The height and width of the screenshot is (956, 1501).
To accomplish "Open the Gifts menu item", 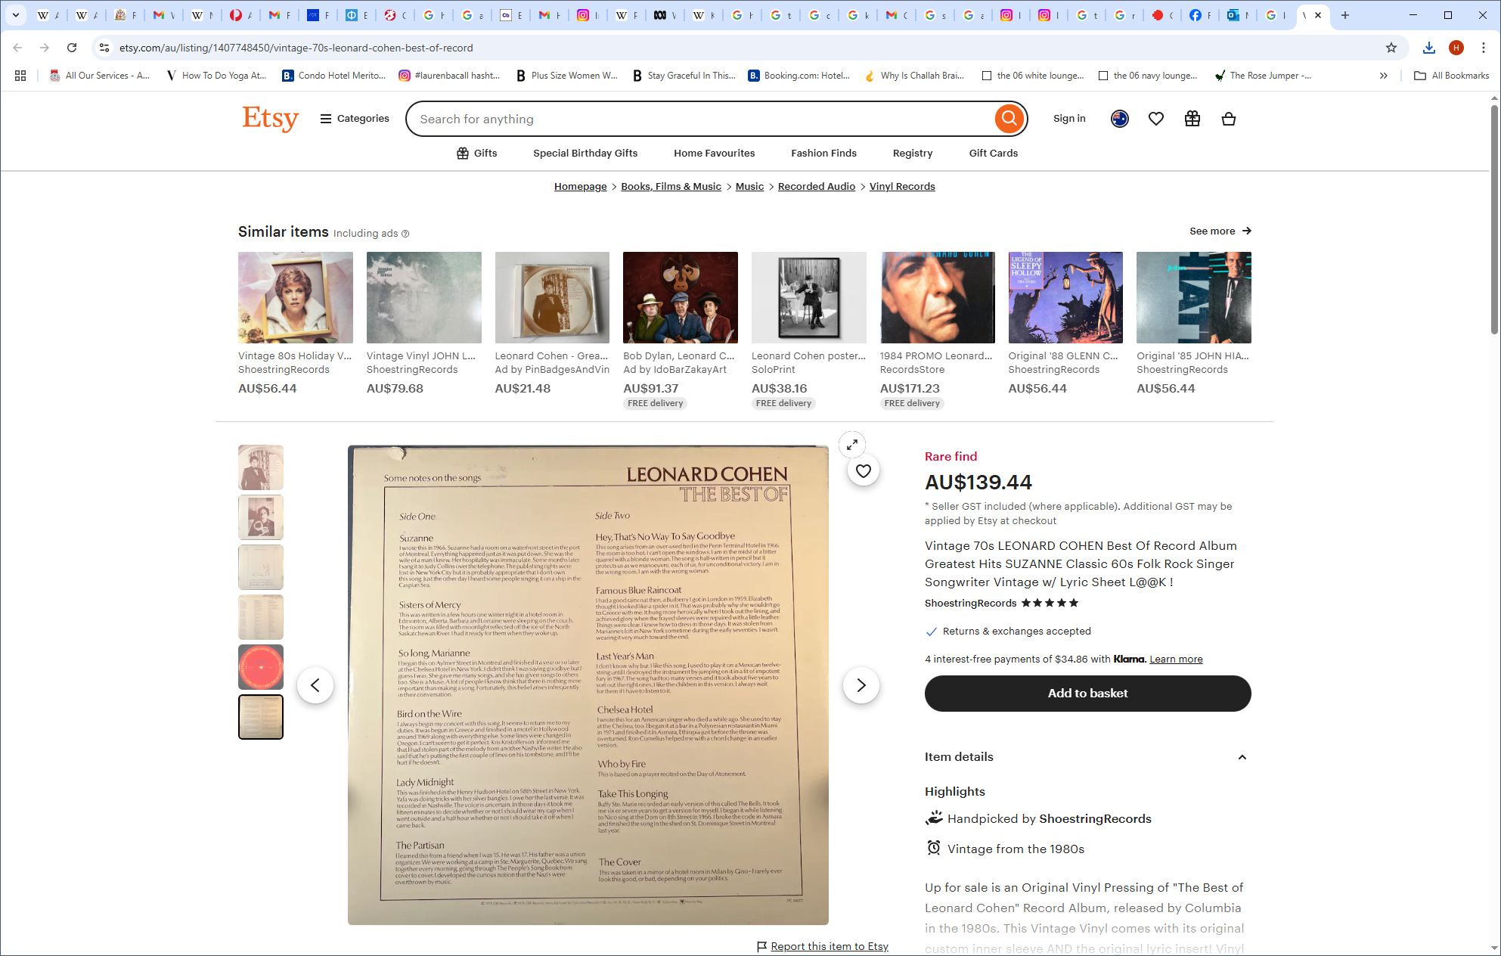I will coord(477,154).
